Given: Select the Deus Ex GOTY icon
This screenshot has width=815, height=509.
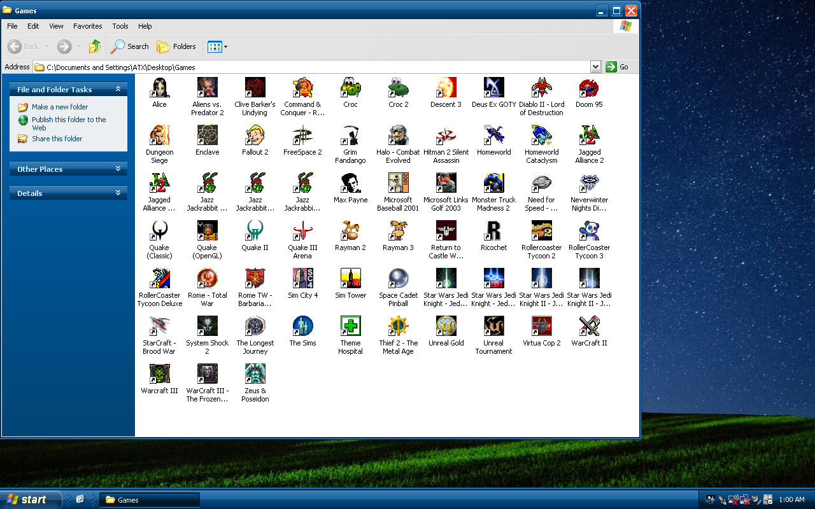Looking at the screenshot, I should 494,87.
